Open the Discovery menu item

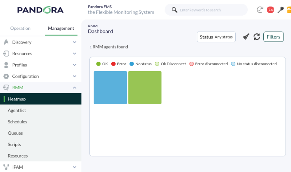(22, 42)
